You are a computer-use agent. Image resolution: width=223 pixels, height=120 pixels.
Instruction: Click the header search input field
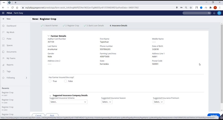[195, 13]
